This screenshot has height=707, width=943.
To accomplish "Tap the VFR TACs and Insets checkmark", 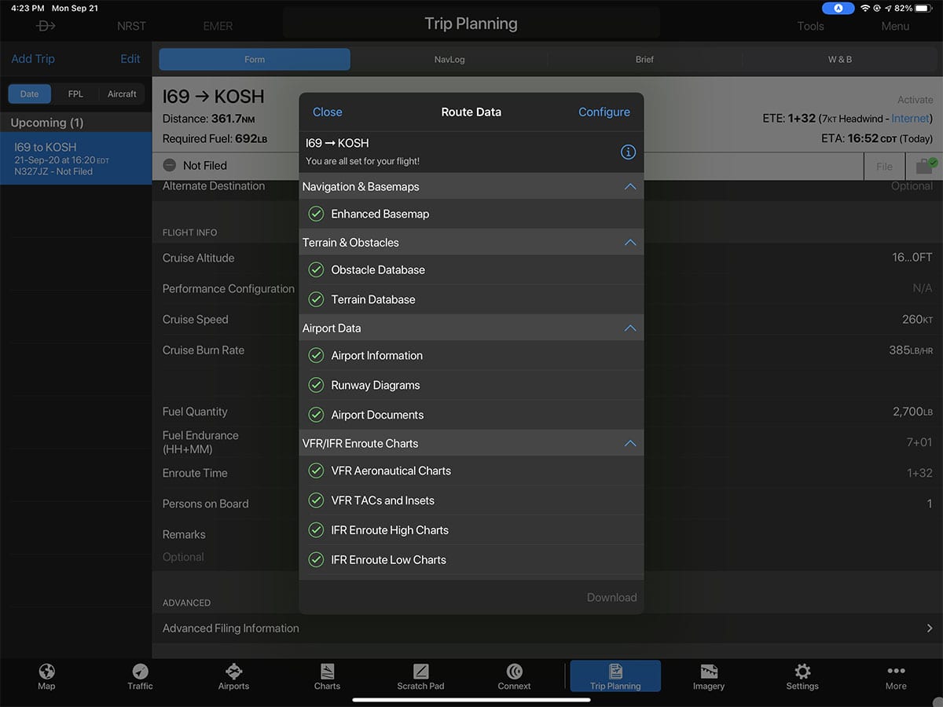I will click(316, 500).
